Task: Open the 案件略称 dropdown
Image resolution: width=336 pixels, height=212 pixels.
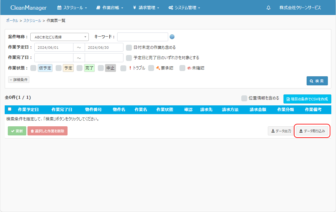Action: [x=59, y=37]
